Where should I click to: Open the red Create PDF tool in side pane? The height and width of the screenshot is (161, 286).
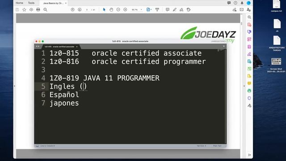[x=249, y=25]
